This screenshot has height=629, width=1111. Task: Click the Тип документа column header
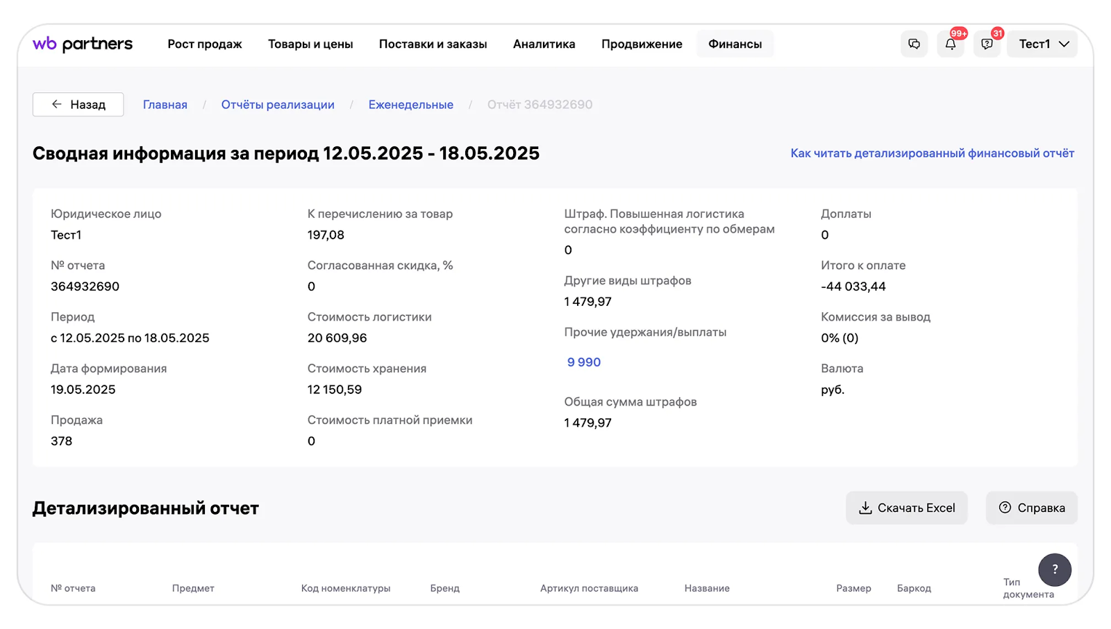pyautogui.click(x=1028, y=588)
